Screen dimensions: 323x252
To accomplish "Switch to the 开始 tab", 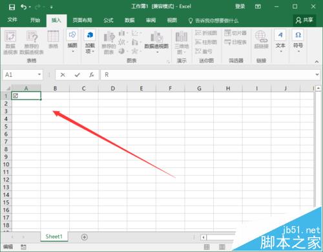I will click(x=35, y=20).
